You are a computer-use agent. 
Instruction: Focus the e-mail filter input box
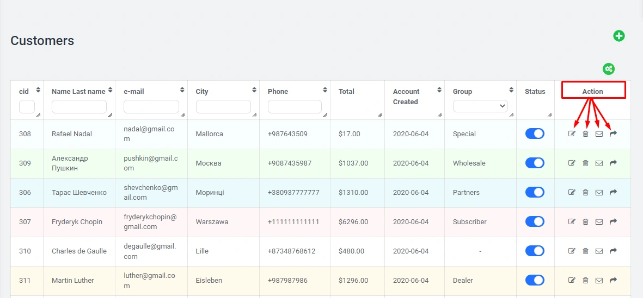[151, 107]
